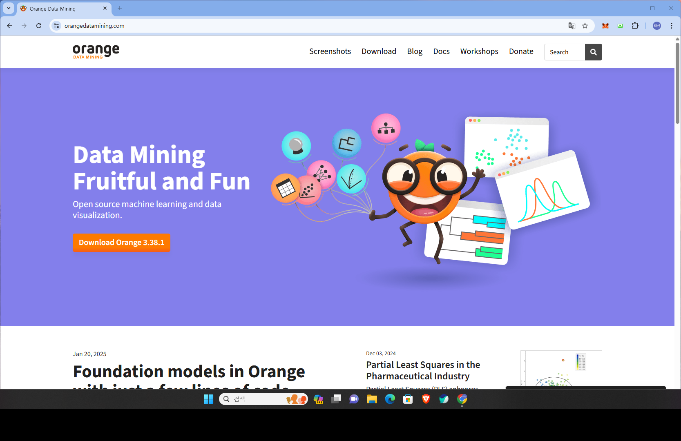Click the magnifier search button
Viewport: 681px width, 441px height.
[x=593, y=52]
